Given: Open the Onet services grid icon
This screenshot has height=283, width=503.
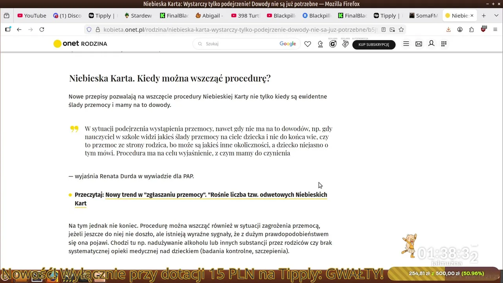Looking at the screenshot, I should 444,44.
